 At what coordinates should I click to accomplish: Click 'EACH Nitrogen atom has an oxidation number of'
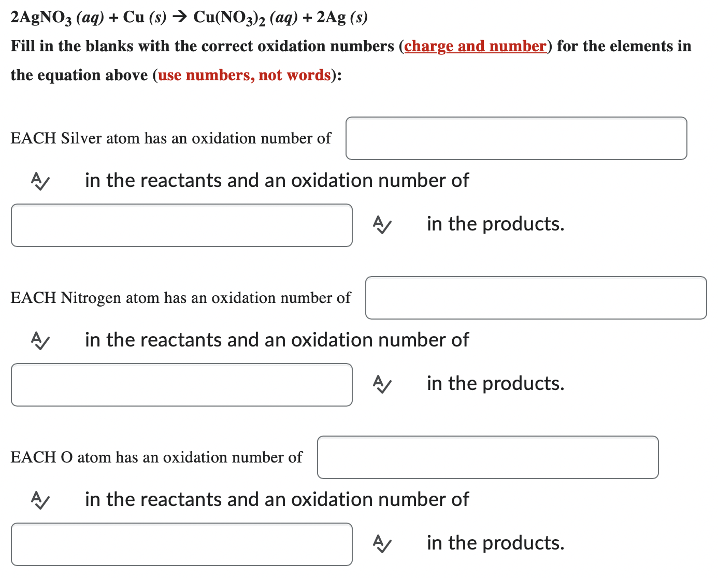click(x=181, y=298)
